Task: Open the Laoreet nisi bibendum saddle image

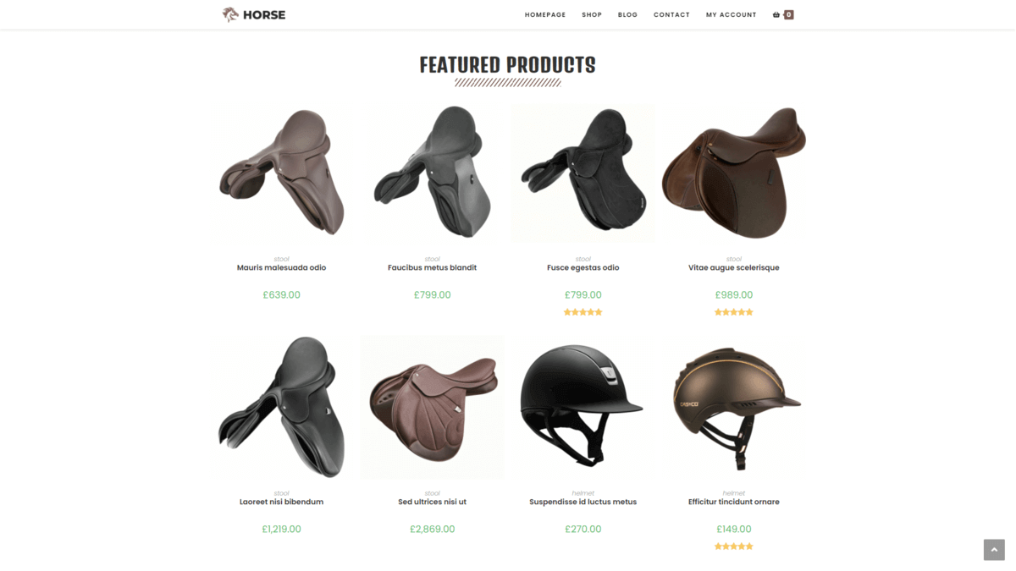Action: (x=281, y=407)
